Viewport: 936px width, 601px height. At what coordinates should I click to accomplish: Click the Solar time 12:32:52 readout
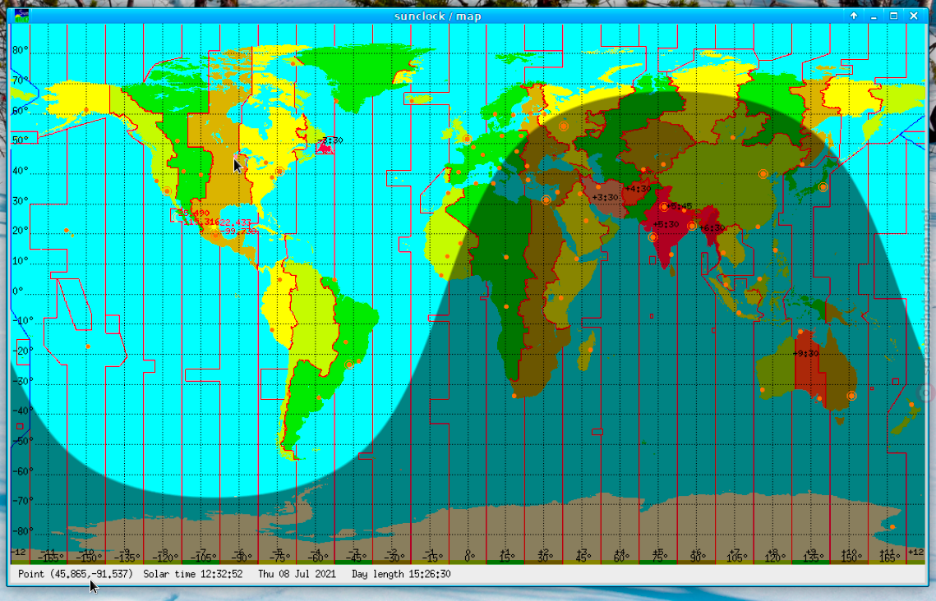(193, 574)
